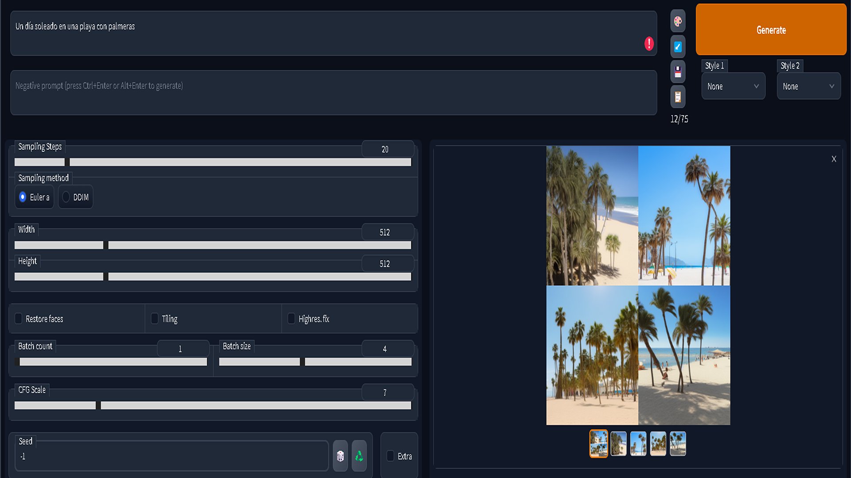Click the Sampling Steps value box
This screenshot has height=478, width=851.
pos(387,150)
